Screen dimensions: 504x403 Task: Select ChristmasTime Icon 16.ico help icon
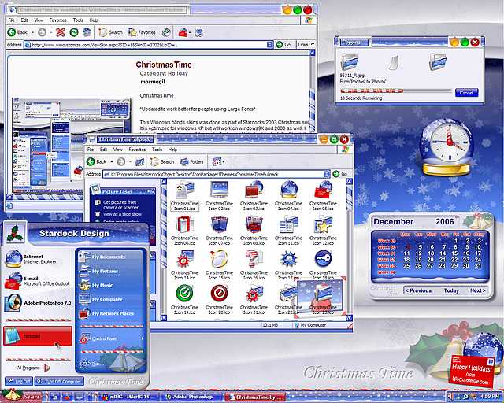tap(254, 264)
